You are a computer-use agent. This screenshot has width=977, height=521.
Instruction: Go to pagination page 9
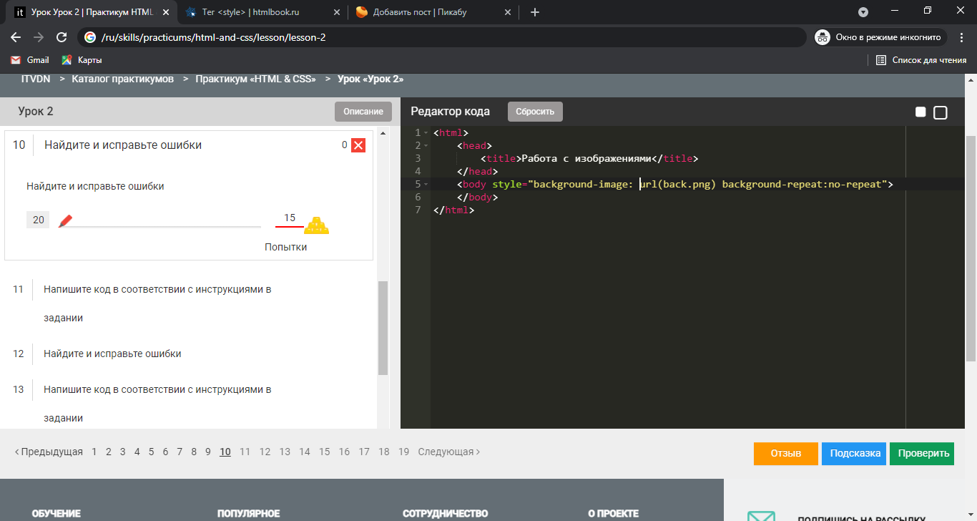(208, 452)
